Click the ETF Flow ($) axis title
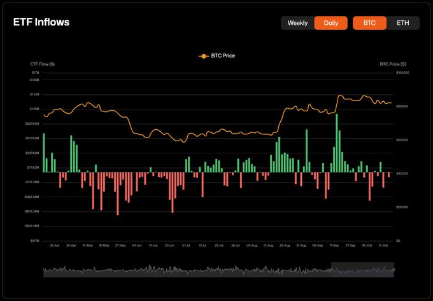The width and height of the screenshot is (433, 301). coord(43,64)
